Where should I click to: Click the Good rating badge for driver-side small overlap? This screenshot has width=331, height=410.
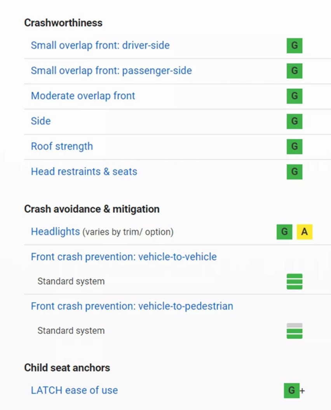click(294, 46)
